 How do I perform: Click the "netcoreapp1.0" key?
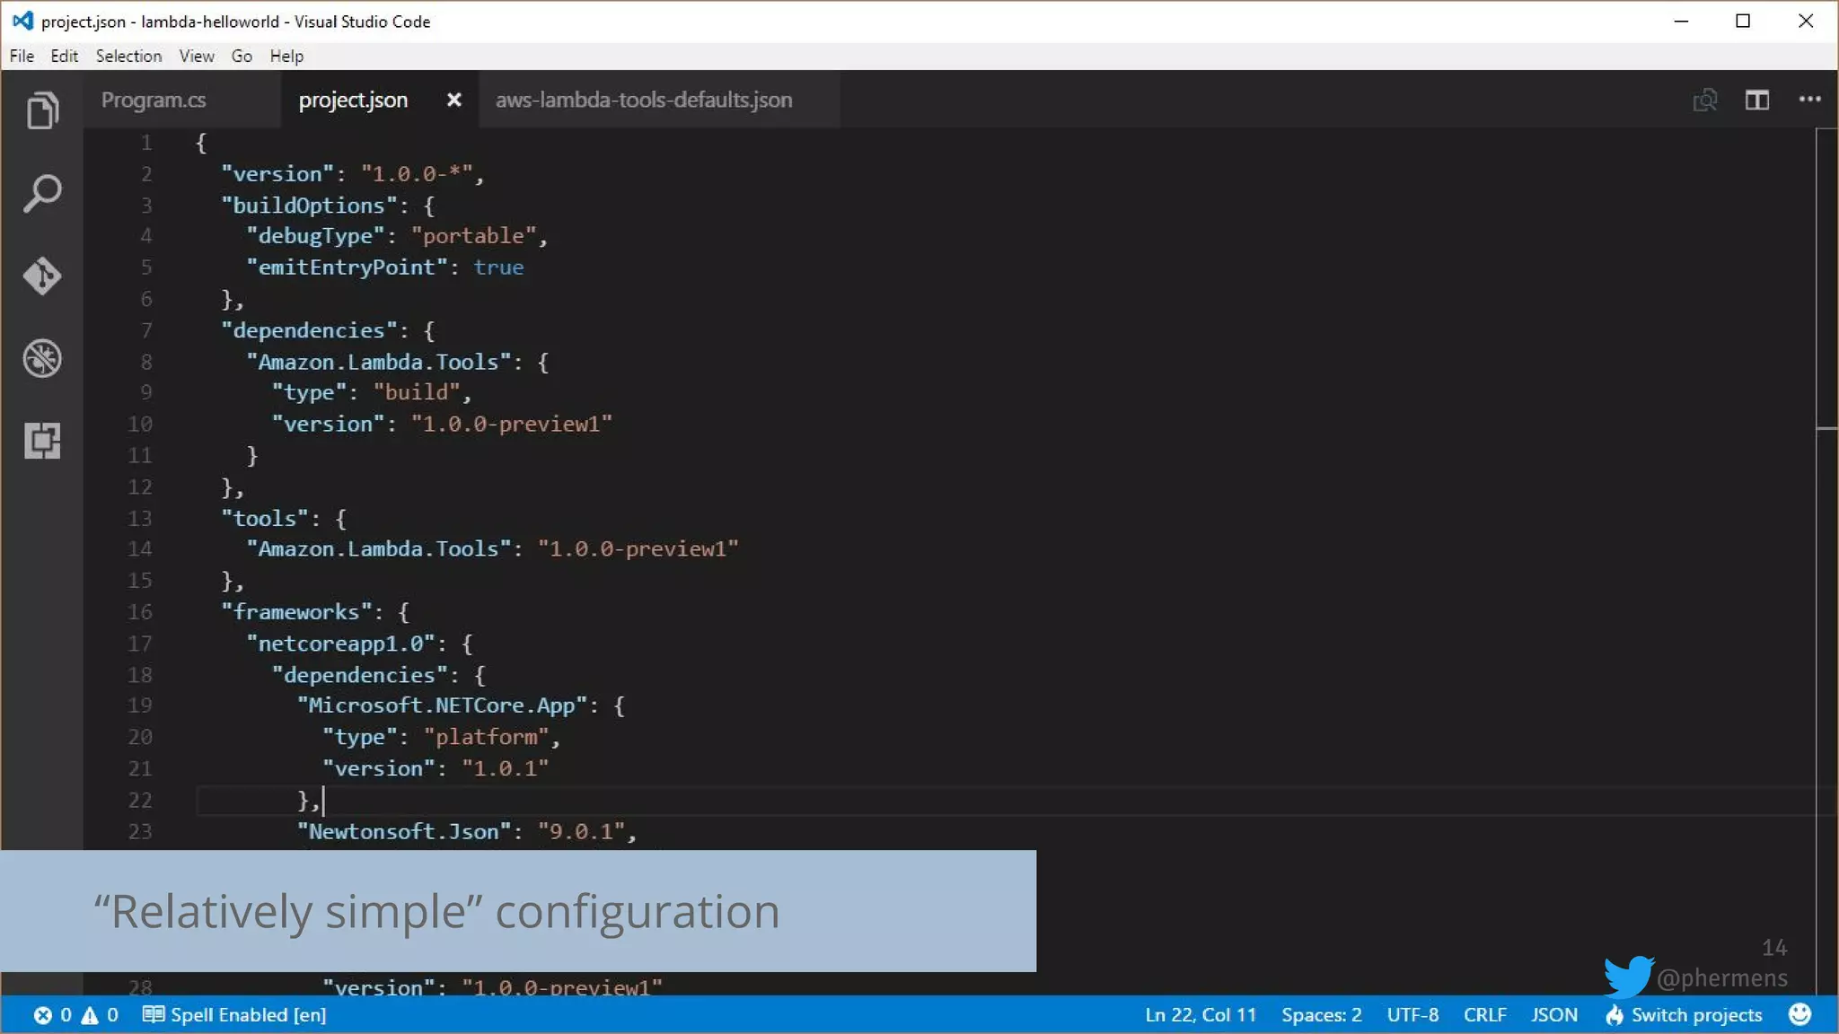pyautogui.click(x=340, y=644)
